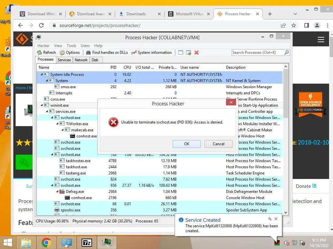
Task: Select the taskhostex.exe process row
Action: click(159, 161)
